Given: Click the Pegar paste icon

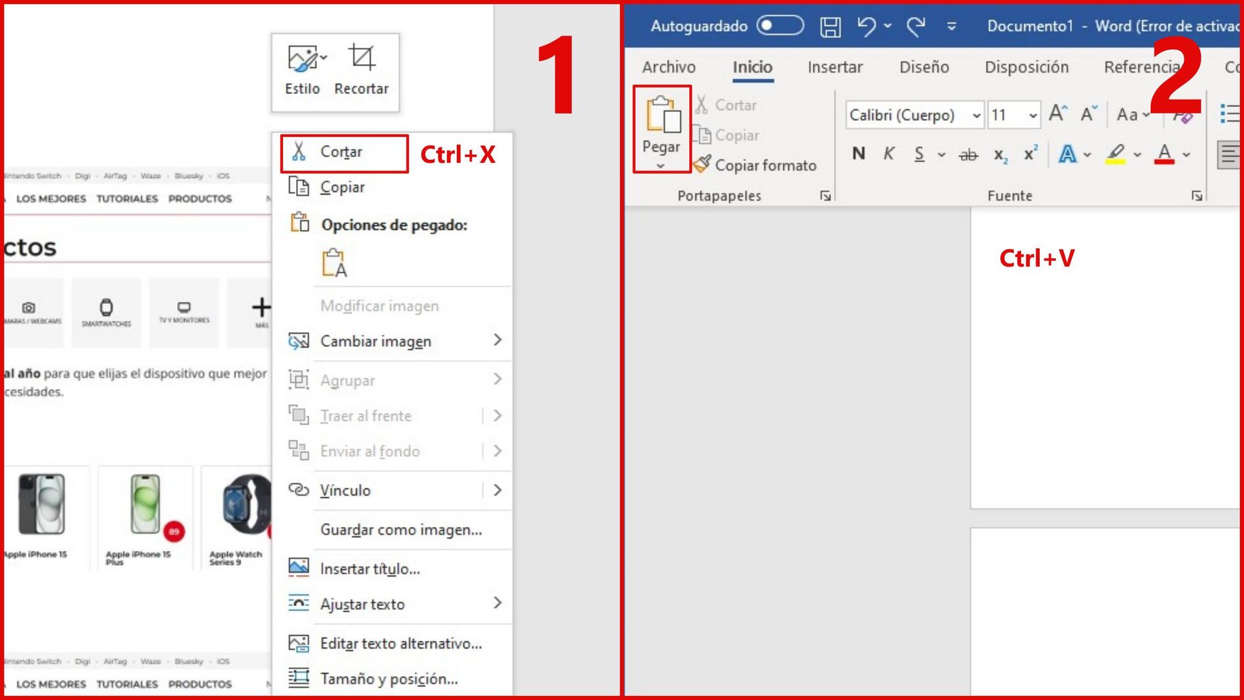Looking at the screenshot, I should [663, 115].
